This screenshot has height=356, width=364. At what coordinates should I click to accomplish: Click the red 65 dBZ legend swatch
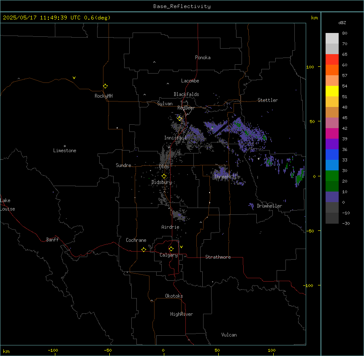tap(332, 60)
